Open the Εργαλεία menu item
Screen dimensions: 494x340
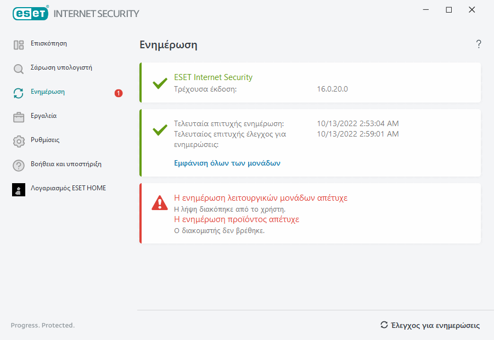tap(44, 116)
